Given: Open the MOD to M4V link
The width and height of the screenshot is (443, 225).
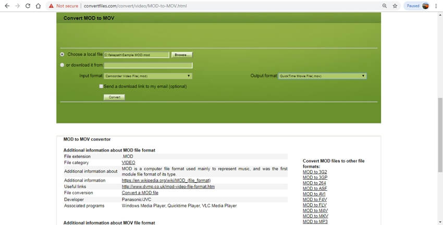Looking at the screenshot, I should 315,210.
